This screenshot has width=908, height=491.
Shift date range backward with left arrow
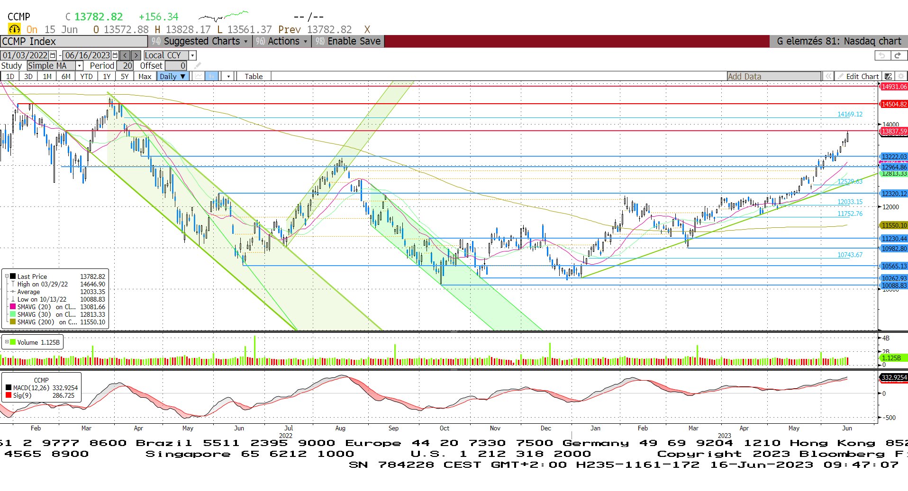pos(125,55)
